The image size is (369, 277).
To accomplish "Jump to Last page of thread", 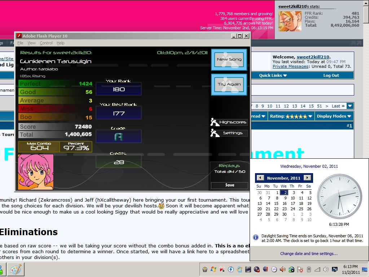I will pos(338,106).
